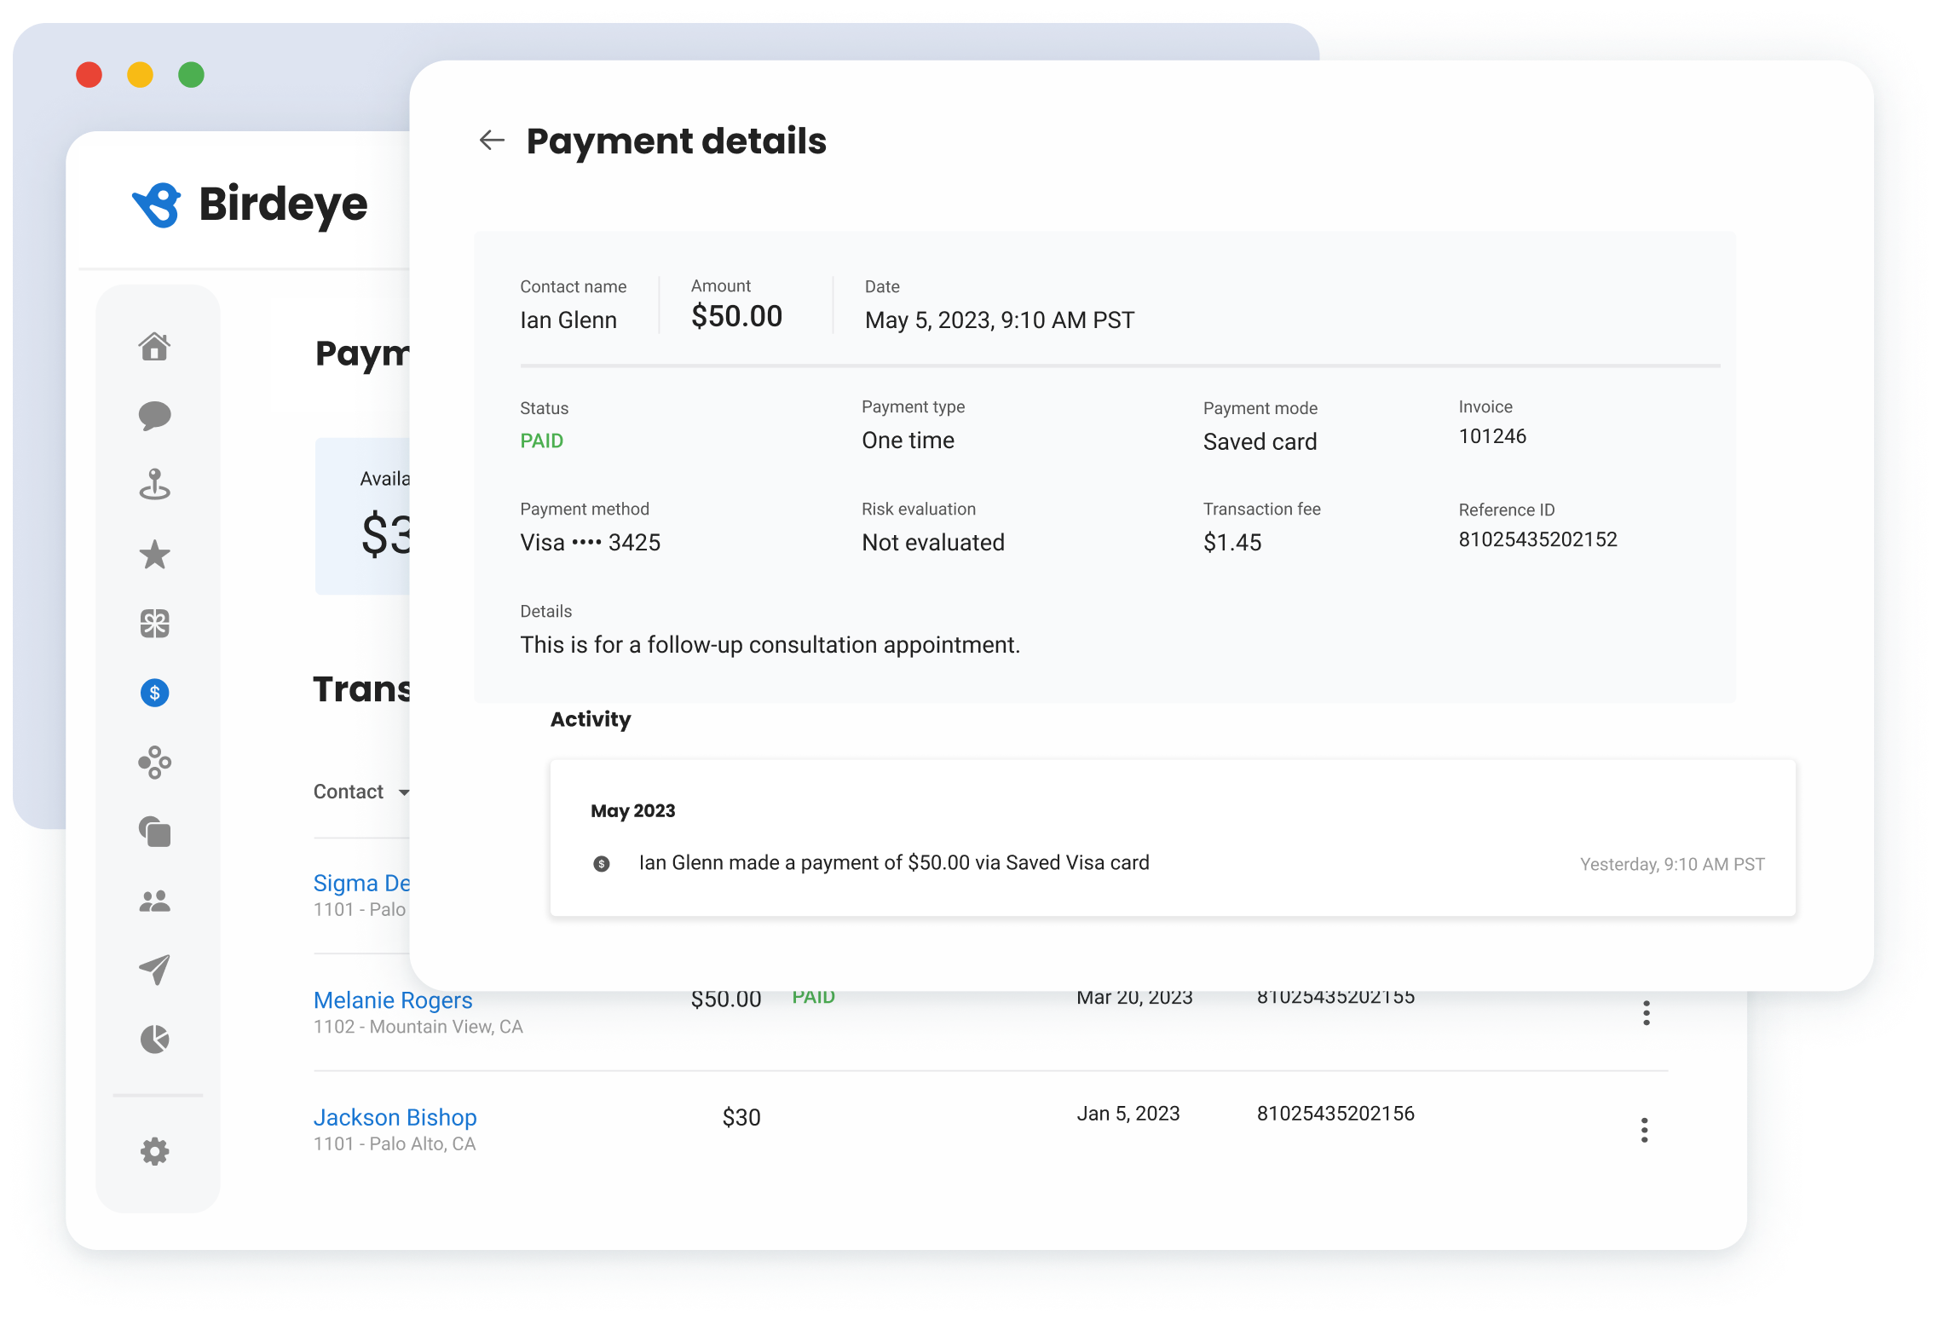
Task: Open the Home dashboard icon
Action: (154, 348)
